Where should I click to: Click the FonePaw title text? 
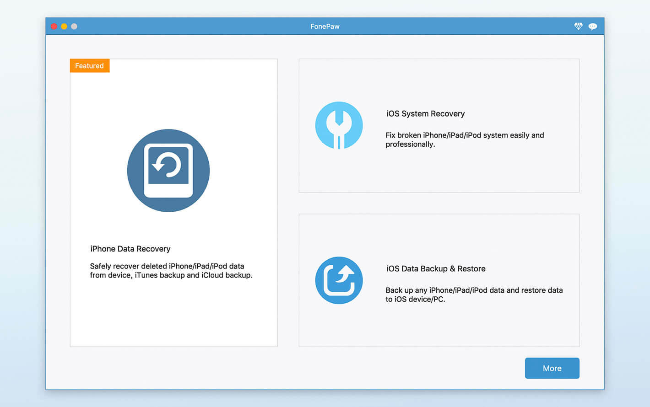click(325, 27)
